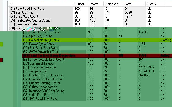Select the Seek Error Rate row
Image resolution: width=172 pixels, height=107 pixels.
(x=90, y=24)
